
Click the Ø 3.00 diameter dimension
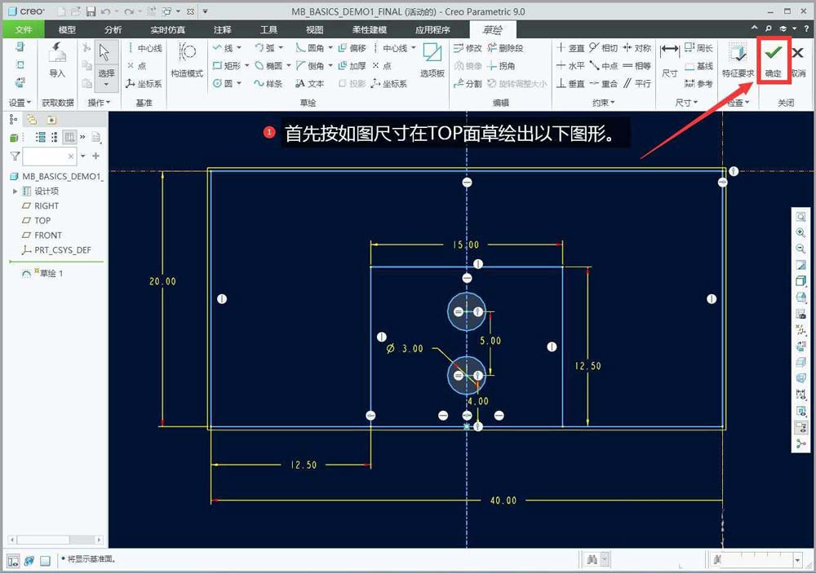(405, 348)
